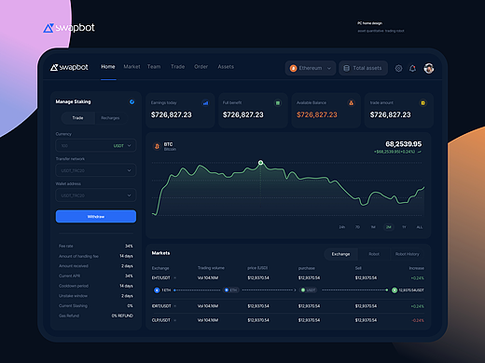This screenshot has width=485, height=363.
Task: Click the USDT token chip in swap path
Action: [308, 290]
